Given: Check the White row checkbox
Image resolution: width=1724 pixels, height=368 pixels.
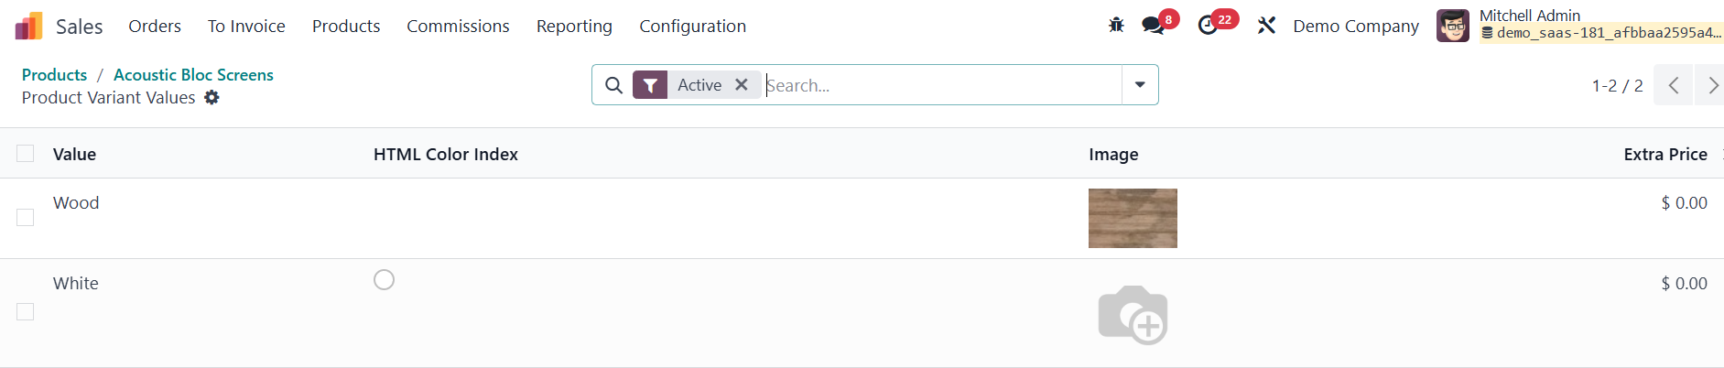Looking at the screenshot, I should [x=26, y=312].
